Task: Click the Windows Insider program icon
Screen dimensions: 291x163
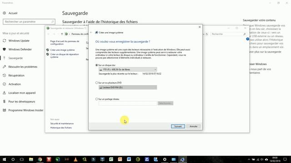Action: [4, 110]
